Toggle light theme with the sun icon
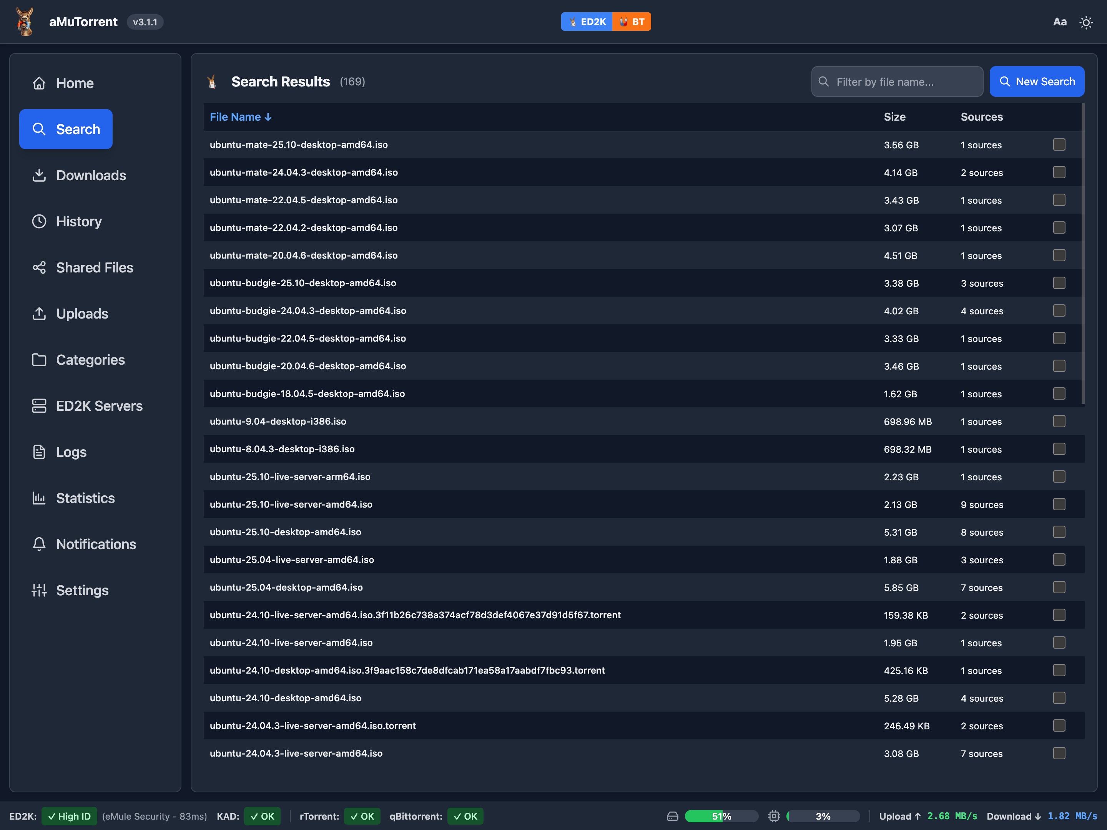 click(x=1085, y=22)
